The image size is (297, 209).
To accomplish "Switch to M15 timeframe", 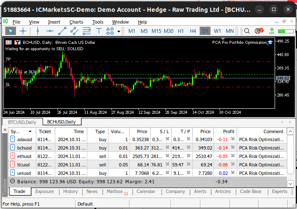I will pos(156,31).
